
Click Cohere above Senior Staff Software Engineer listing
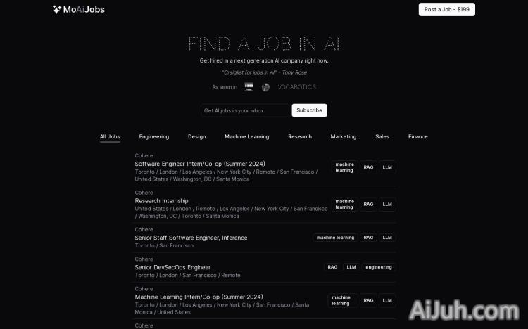click(144, 229)
